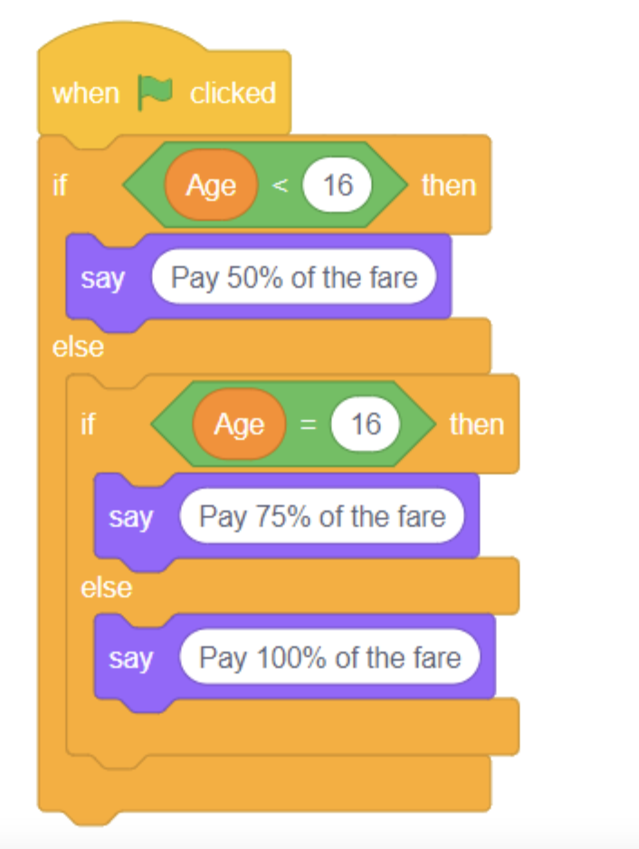The image size is (639, 849).
Task: Select the say block for 100% fare
Action: 129,658
